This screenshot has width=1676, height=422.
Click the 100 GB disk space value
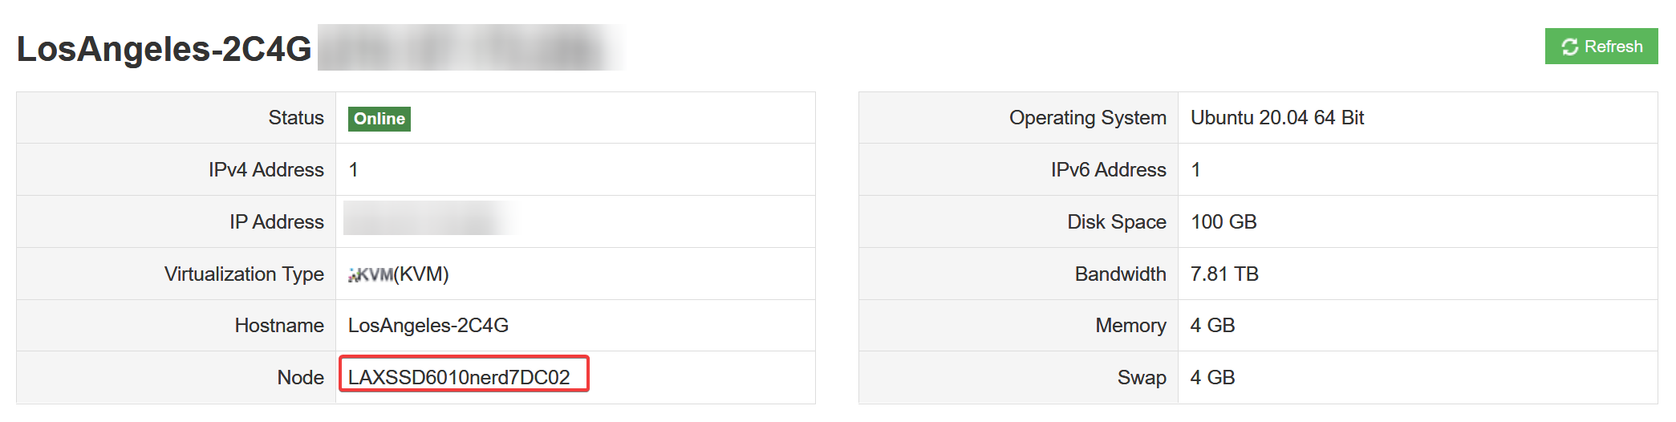click(x=1224, y=222)
